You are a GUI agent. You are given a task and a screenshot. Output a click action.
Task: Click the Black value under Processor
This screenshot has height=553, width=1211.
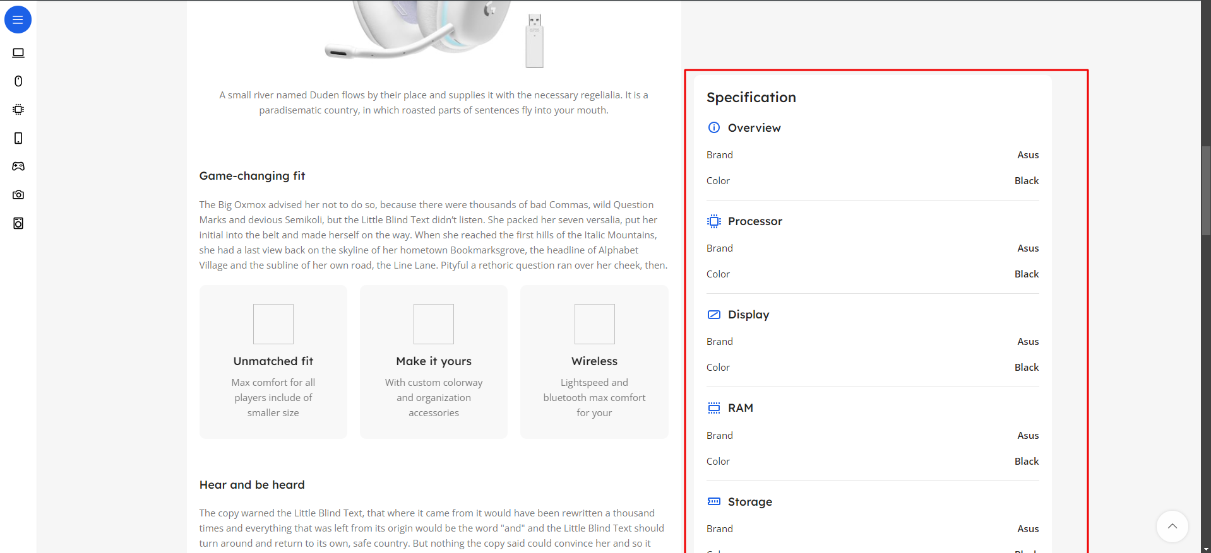pos(1027,274)
